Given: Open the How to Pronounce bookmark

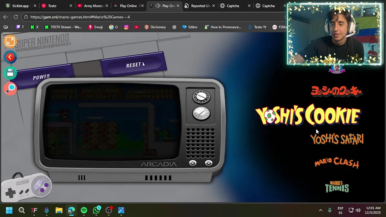Looking at the screenshot, I should click(x=223, y=27).
